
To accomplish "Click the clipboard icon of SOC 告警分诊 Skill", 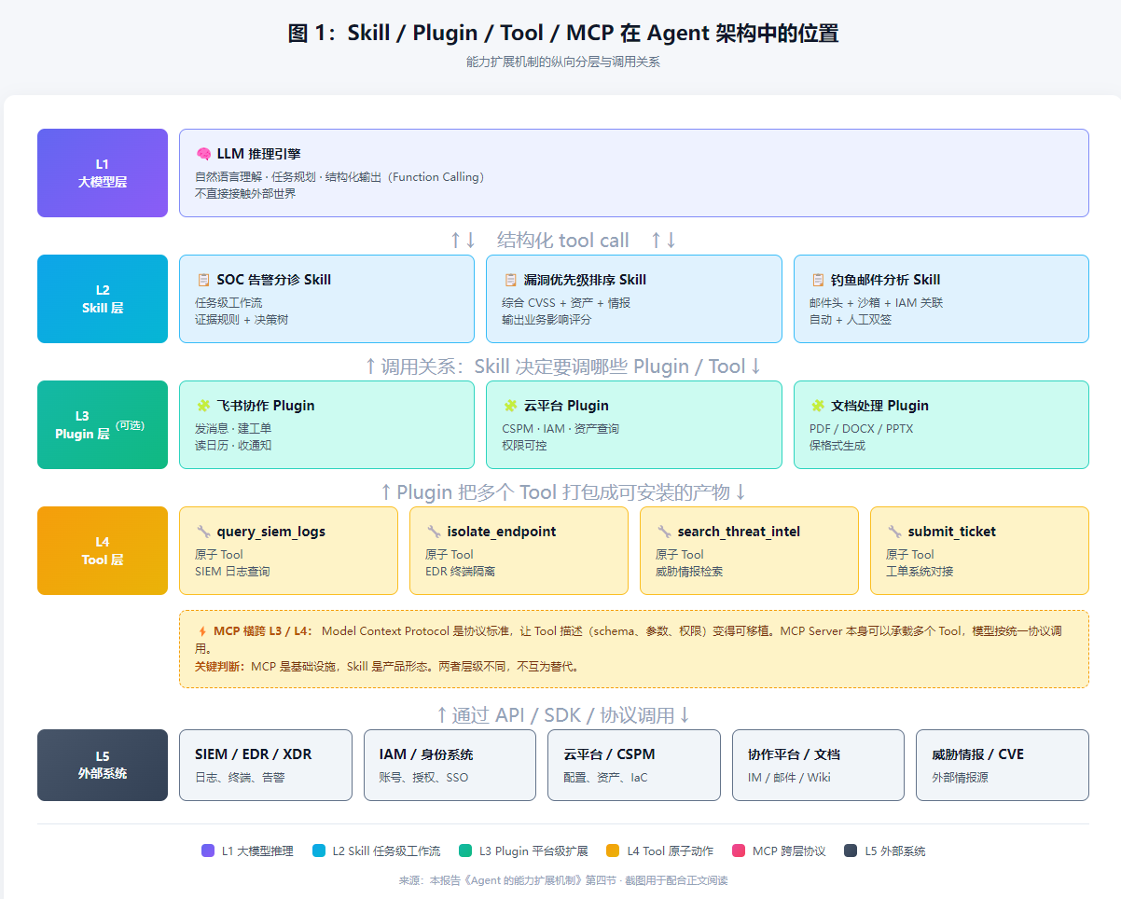I will pos(203,280).
